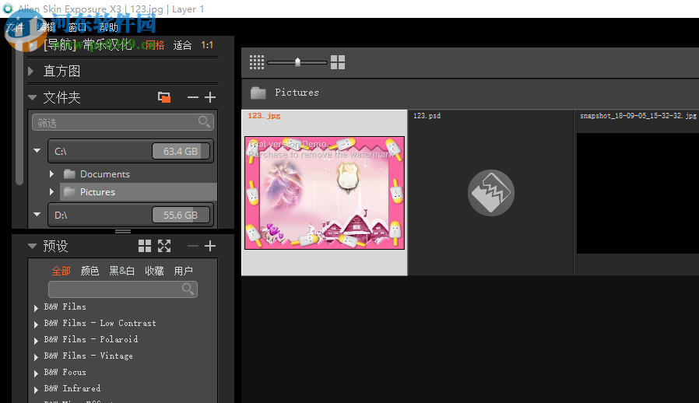This screenshot has height=403, width=699.
Task: Expand the Pictures folder arrow
Action: pos(51,191)
